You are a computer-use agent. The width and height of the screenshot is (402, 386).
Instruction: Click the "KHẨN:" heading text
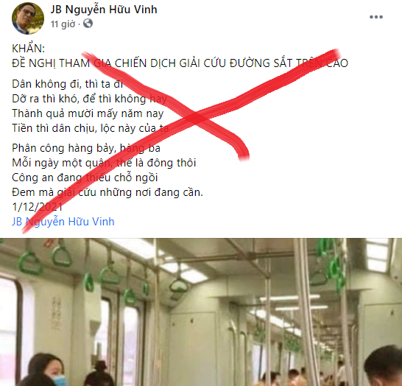click(28, 49)
